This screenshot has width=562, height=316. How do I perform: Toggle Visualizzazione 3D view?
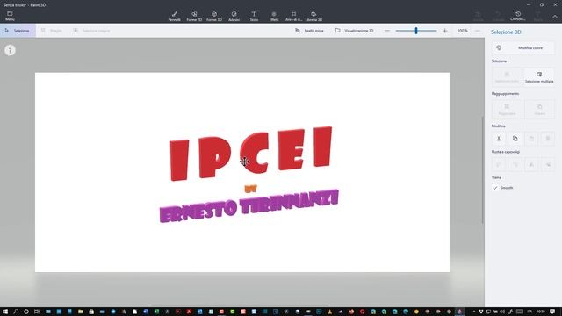(x=354, y=31)
